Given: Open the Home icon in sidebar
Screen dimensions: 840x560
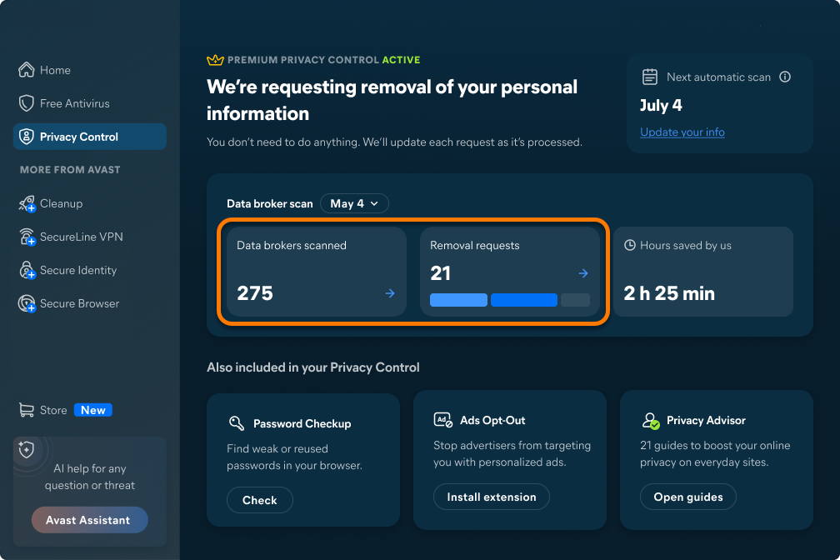Looking at the screenshot, I should pyautogui.click(x=27, y=70).
